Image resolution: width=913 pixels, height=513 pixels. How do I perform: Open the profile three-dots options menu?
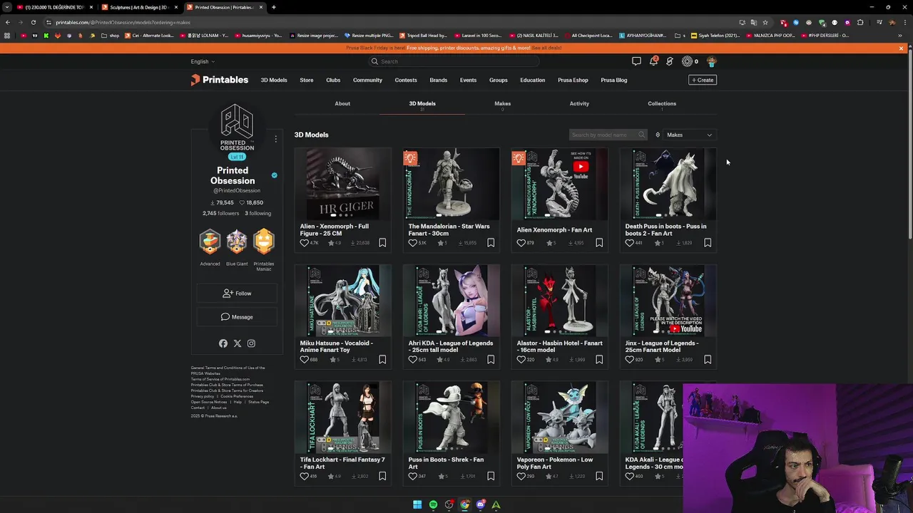tap(276, 139)
